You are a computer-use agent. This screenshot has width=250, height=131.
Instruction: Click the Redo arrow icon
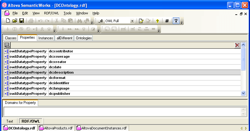click(x=47, y=21)
